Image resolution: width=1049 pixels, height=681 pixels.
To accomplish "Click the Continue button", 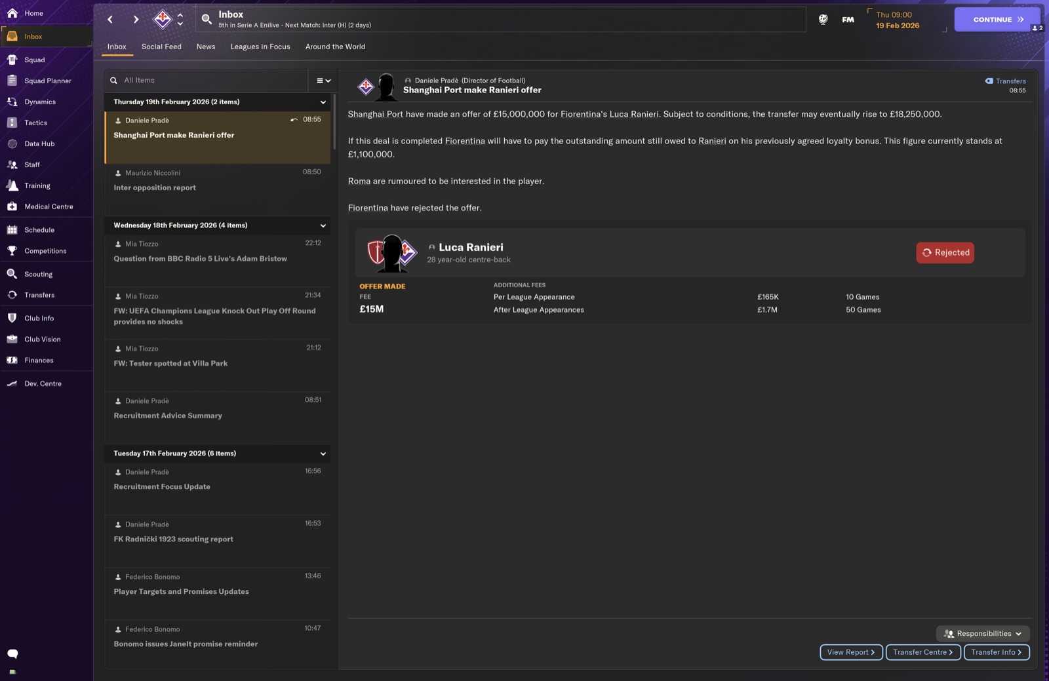I will (x=997, y=20).
